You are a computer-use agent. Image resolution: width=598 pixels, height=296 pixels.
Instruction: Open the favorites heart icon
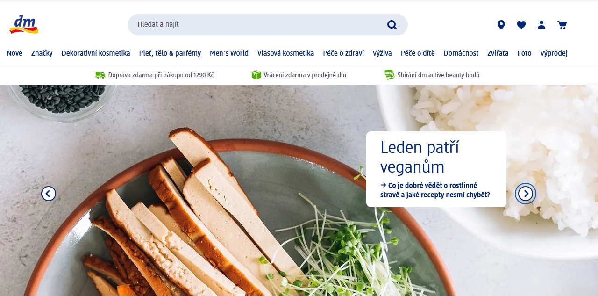pos(521,25)
